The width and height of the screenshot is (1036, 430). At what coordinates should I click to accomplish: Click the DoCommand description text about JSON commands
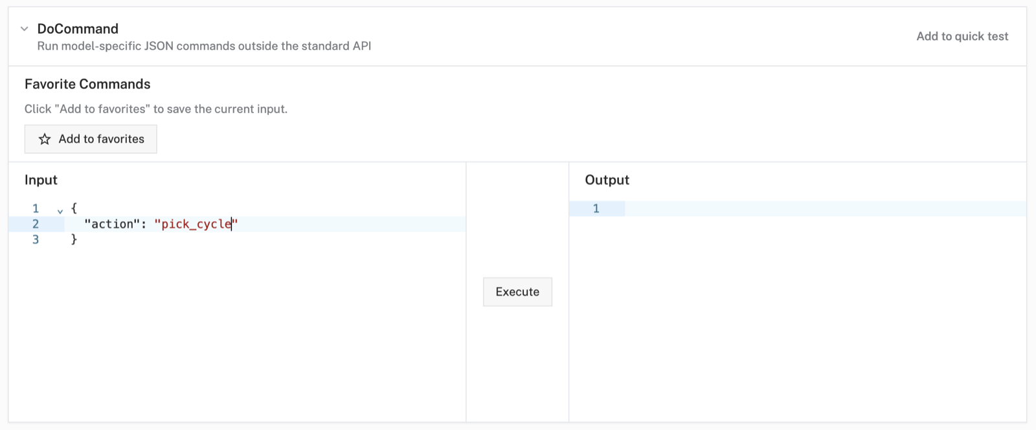(204, 46)
